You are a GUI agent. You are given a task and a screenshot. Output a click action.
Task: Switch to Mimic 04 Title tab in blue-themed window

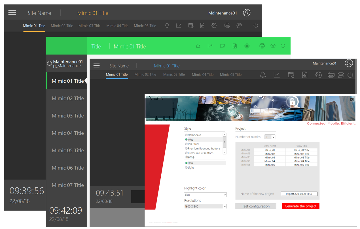coord(202,75)
